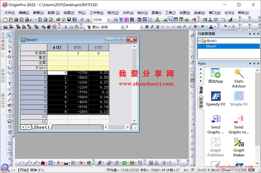
Task: Expand column plot type dropdown arrow
Action: tap(46, 163)
